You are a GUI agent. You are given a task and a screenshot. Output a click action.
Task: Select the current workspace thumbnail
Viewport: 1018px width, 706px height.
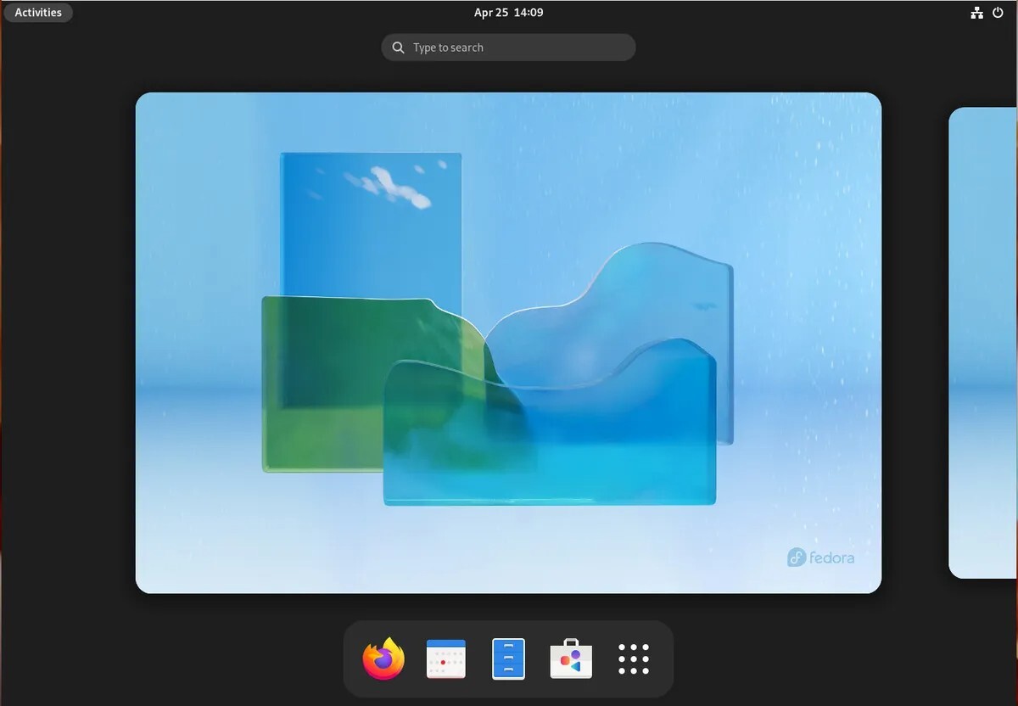coord(508,343)
